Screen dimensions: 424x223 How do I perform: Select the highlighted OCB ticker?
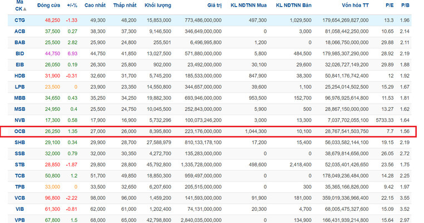coord(19,132)
